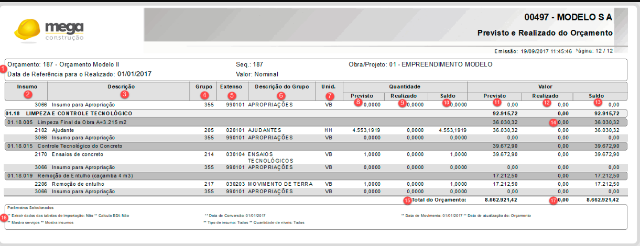Screen dimensions: 640x246
Task: Select group description 'ENSAIOS TECNOLÓGICOS'
Action: tap(270, 158)
